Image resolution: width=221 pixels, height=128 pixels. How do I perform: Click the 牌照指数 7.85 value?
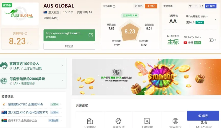111,28
